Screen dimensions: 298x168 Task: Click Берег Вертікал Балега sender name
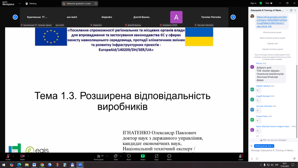[273, 126]
